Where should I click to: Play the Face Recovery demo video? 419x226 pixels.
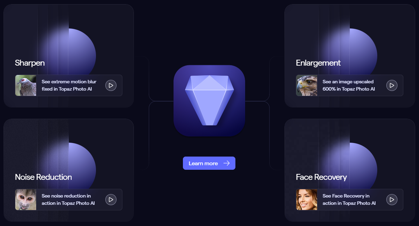click(x=392, y=200)
